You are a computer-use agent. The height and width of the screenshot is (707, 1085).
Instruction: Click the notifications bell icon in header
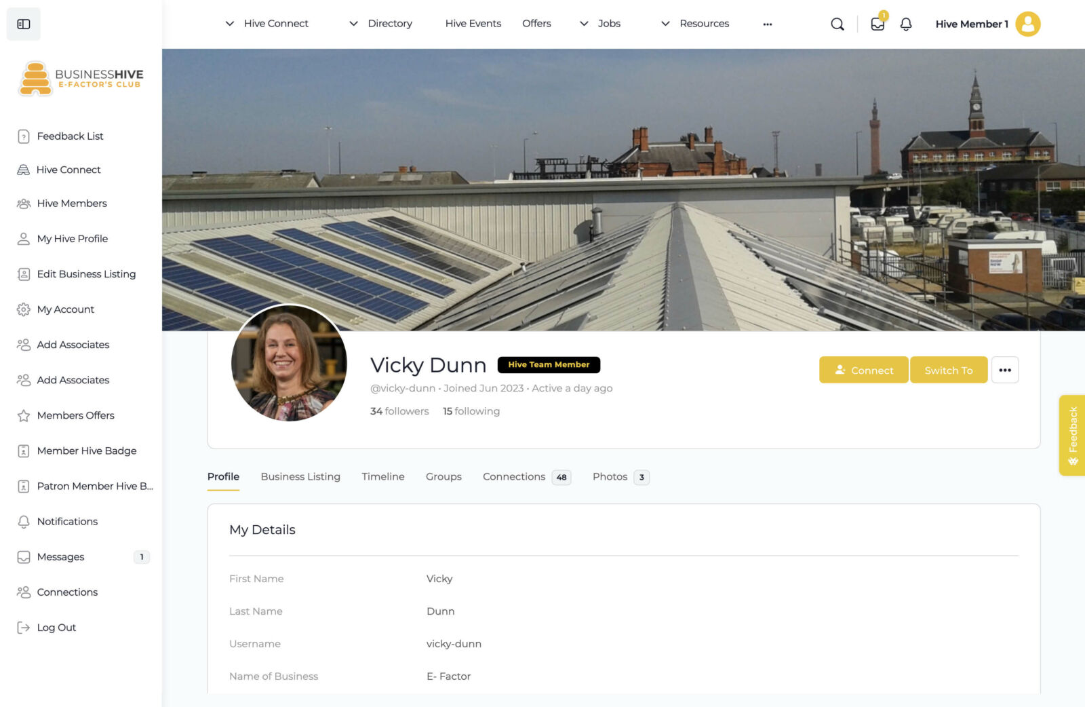point(906,24)
